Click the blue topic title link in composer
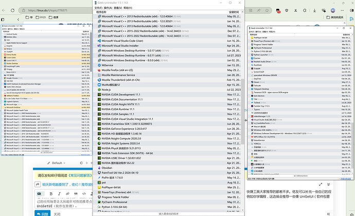Image resolution: width=355 pixels, height=216 pixels. tap(67, 185)
